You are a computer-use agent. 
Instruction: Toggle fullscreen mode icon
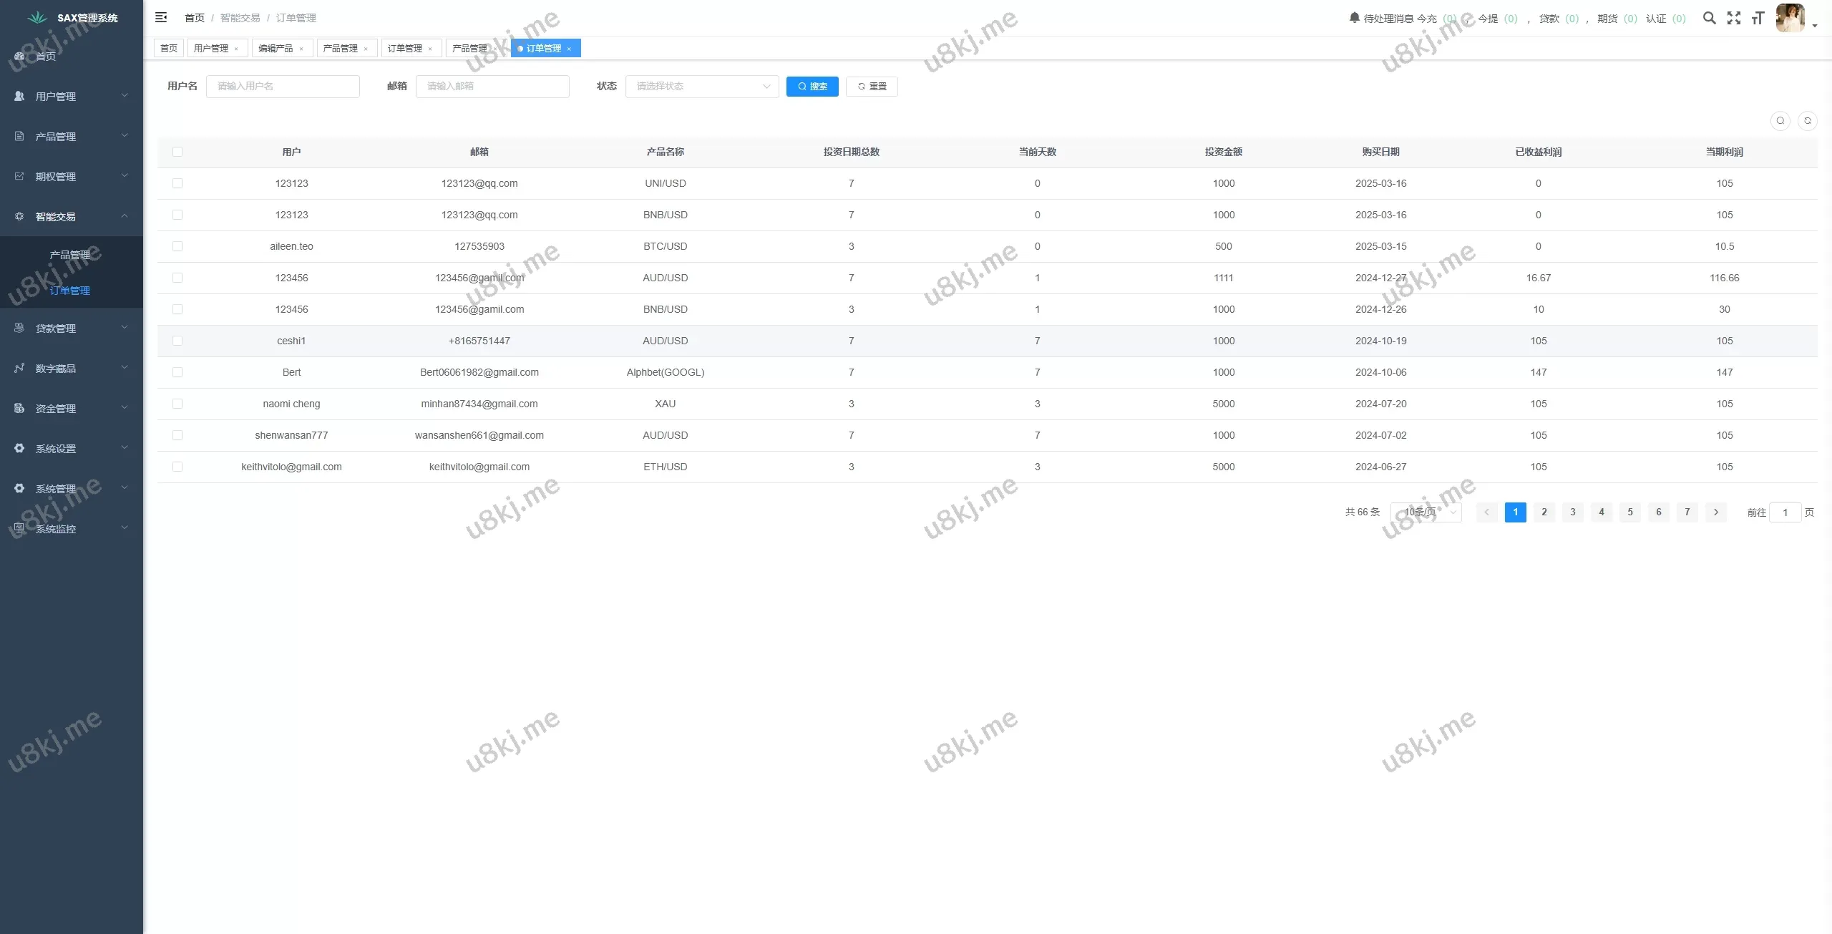[1733, 18]
